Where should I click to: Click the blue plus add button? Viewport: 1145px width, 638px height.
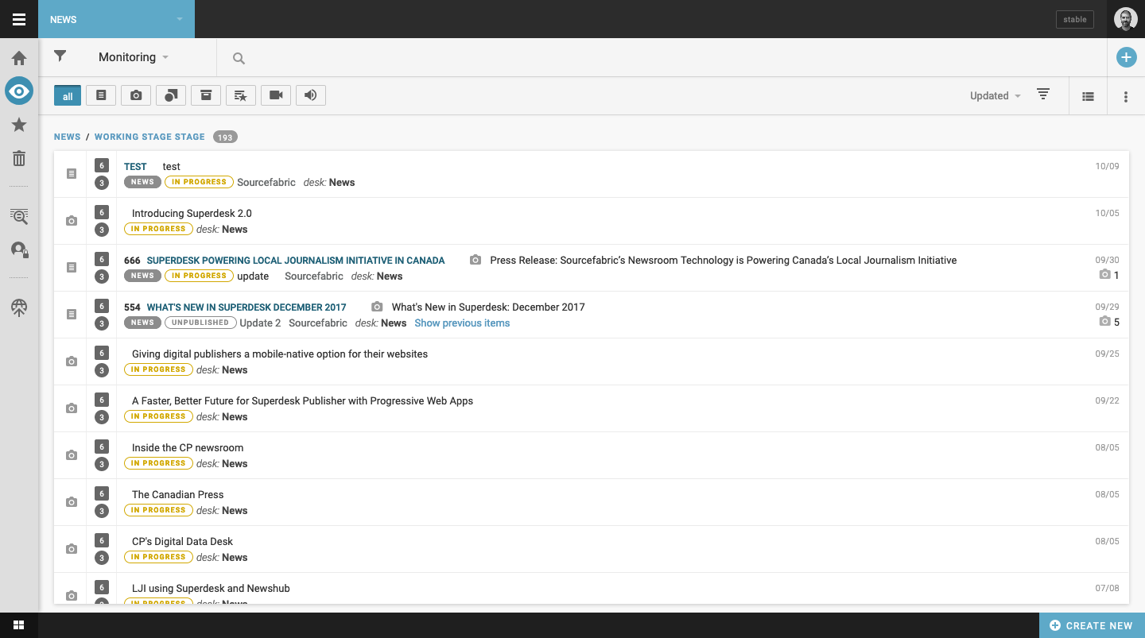pos(1126,57)
